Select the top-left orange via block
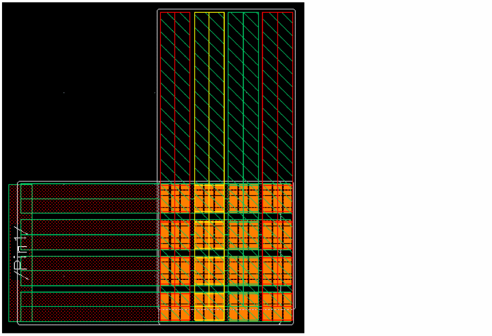Image resolution: width=492 pixels, height=336 pixels. point(175,199)
